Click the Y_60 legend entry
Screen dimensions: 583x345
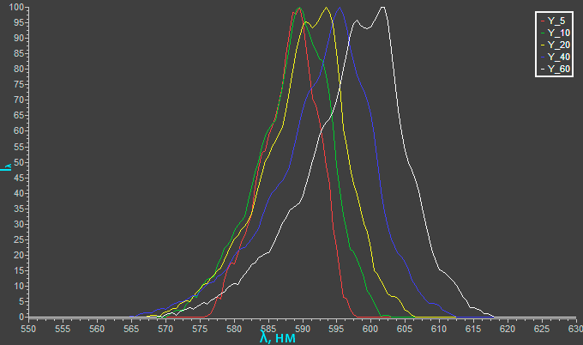pyautogui.click(x=558, y=68)
